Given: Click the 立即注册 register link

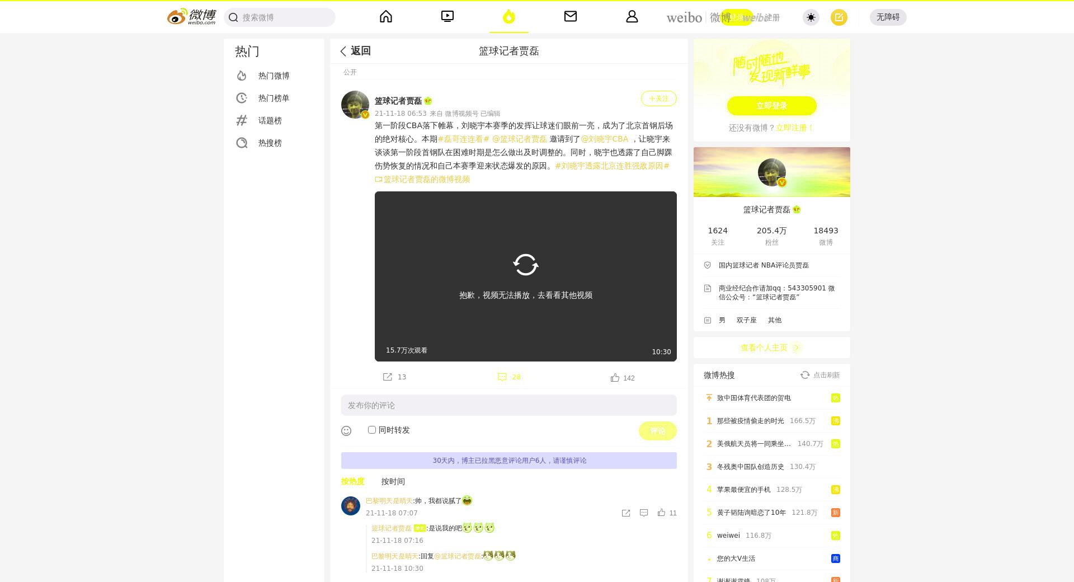Looking at the screenshot, I should click(x=794, y=128).
